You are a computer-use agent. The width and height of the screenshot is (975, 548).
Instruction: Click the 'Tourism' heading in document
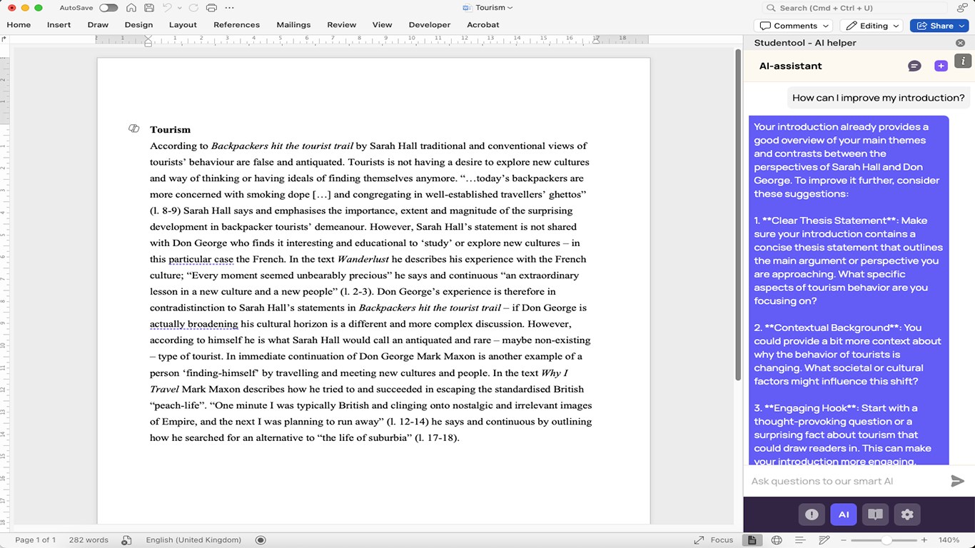[170, 129]
